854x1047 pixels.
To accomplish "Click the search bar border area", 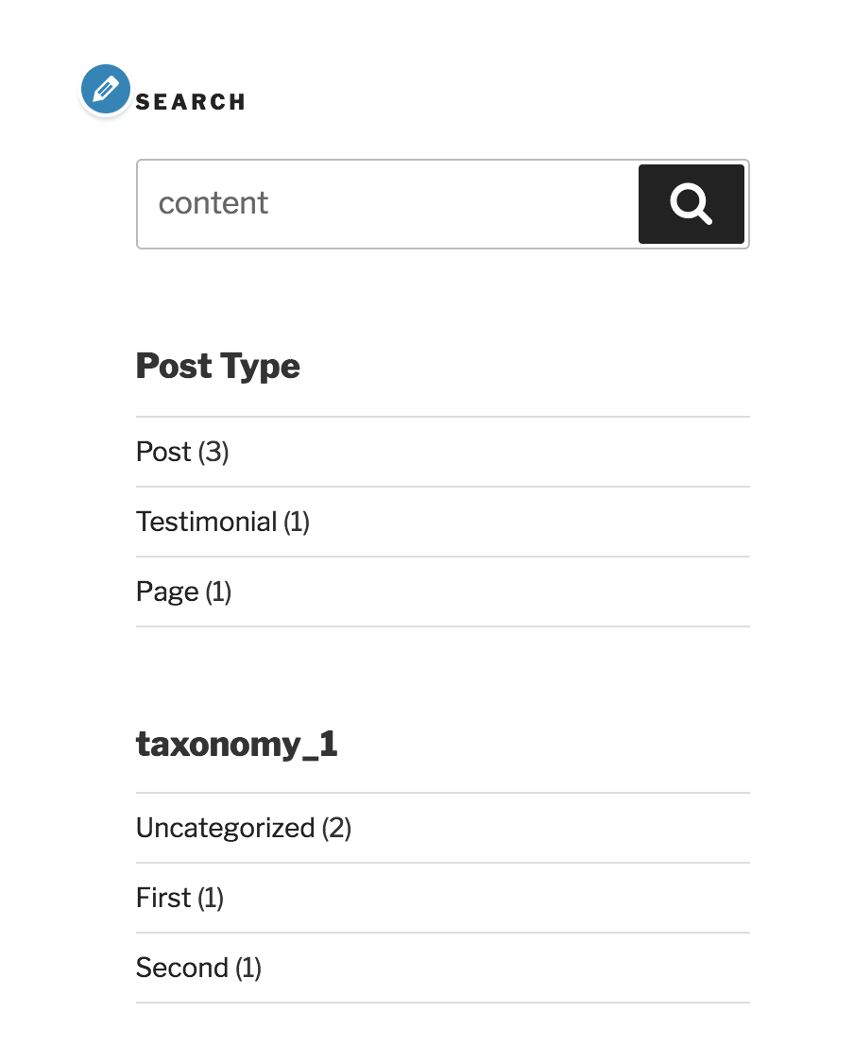I will [442, 162].
